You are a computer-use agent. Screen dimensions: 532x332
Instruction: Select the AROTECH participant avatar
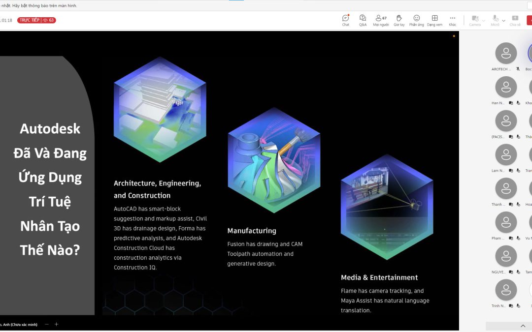506,53
